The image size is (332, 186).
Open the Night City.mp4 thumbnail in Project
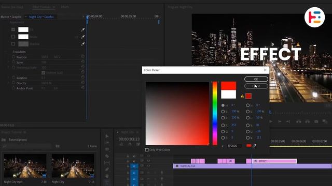(25, 166)
